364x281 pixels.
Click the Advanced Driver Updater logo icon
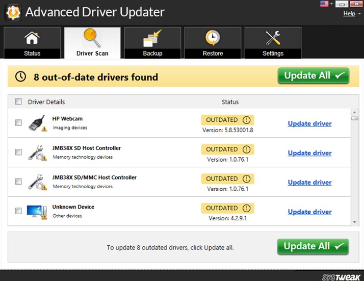[13, 13]
